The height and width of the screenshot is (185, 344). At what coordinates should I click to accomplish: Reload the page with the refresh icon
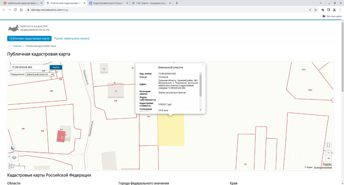15,10
